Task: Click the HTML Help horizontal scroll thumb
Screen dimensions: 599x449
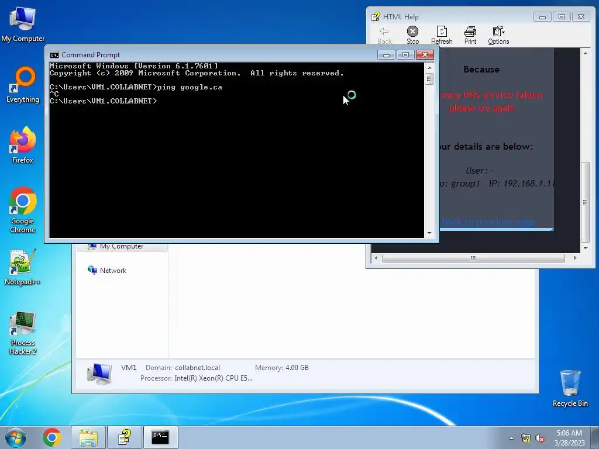Action: point(473,258)
